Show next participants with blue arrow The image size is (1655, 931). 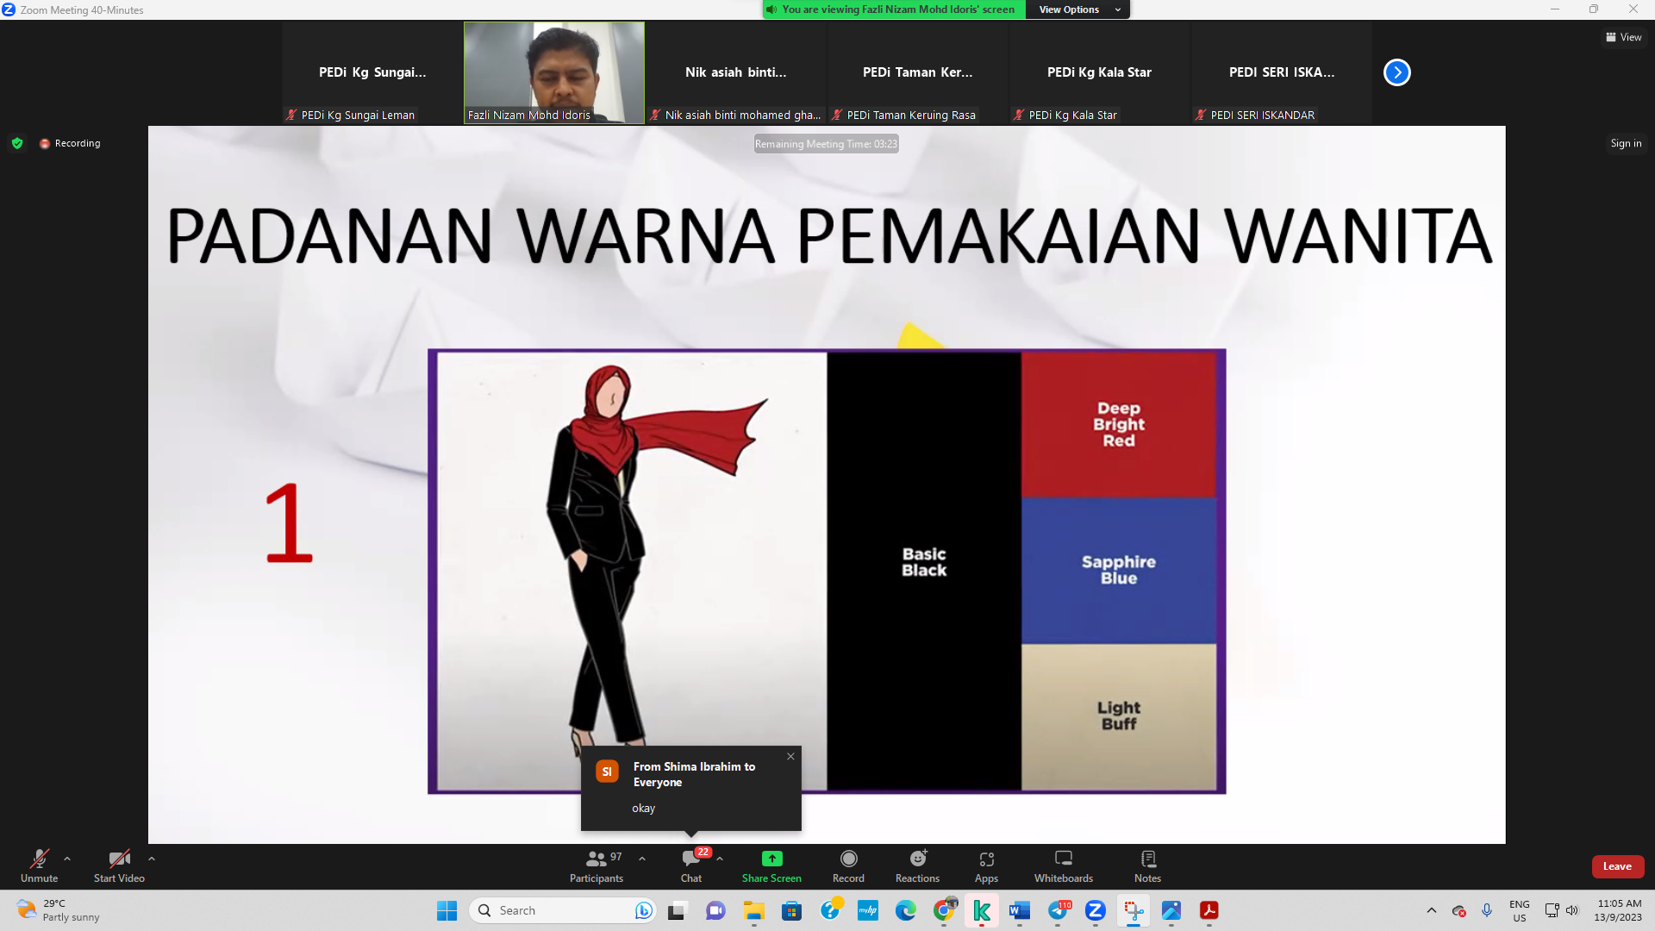tap(1396, 72)
